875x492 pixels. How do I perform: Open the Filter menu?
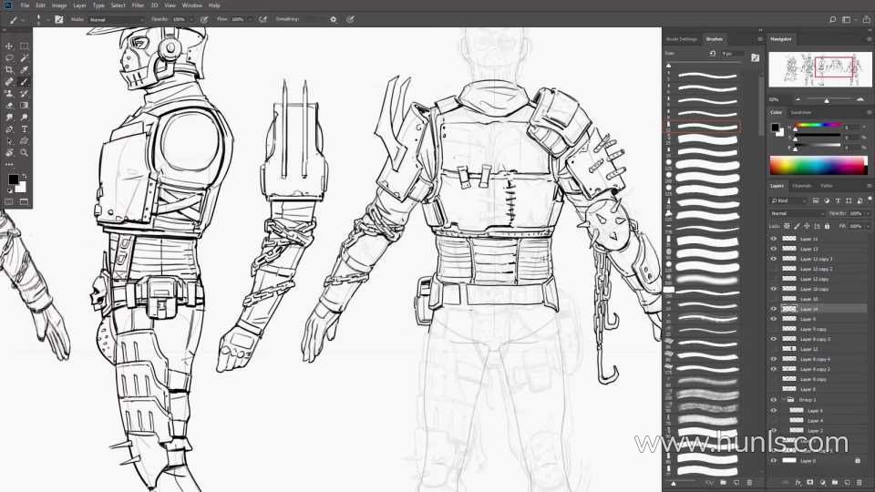pos(137,5)
